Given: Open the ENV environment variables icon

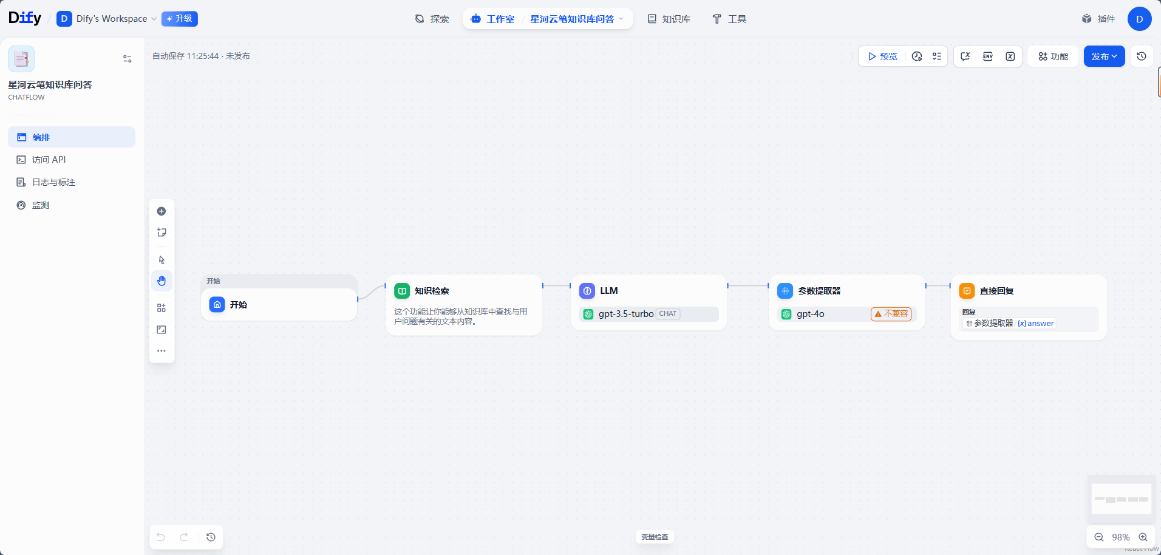Looking at the screenshot, I should (x=988, y=56).
